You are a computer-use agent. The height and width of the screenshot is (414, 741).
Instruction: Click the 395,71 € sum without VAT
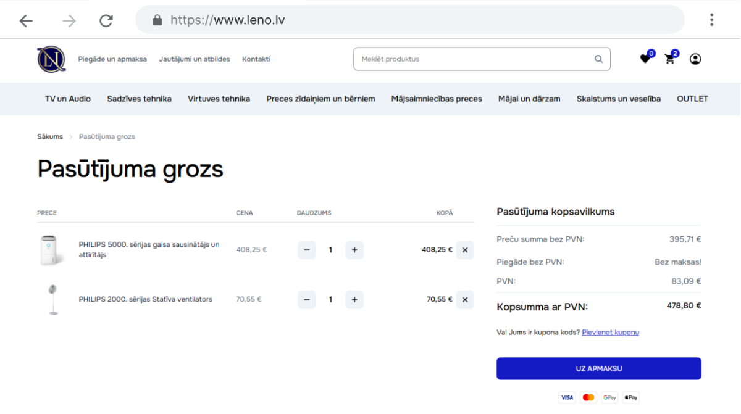685,239
